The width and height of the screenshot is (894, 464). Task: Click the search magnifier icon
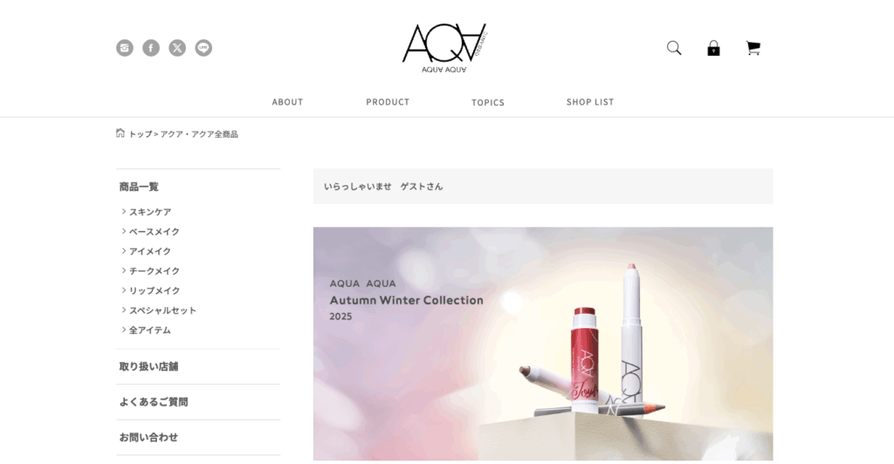[x=674, y=48]
